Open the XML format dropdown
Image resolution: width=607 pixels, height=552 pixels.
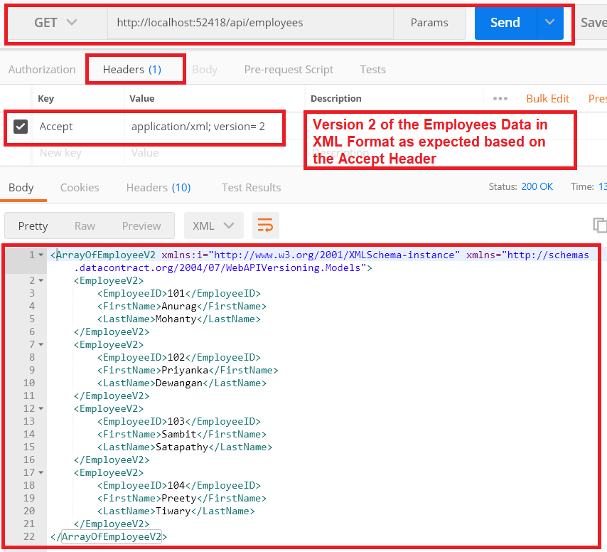tap(213, 225)
